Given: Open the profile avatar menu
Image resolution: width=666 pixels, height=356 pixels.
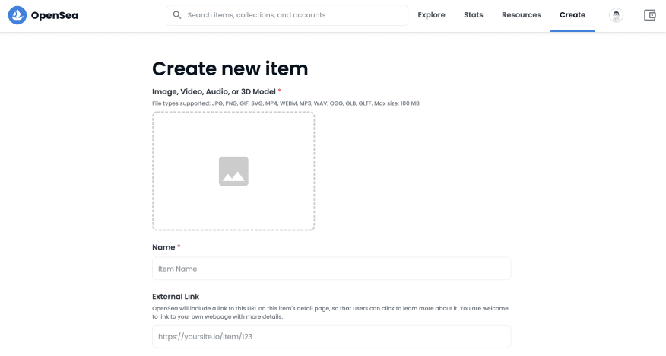Looking at the screenshot, I should click(616, 15).
